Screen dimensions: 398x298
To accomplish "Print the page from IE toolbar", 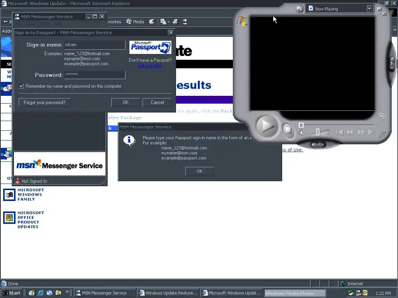I will click(x=175, y=22).
